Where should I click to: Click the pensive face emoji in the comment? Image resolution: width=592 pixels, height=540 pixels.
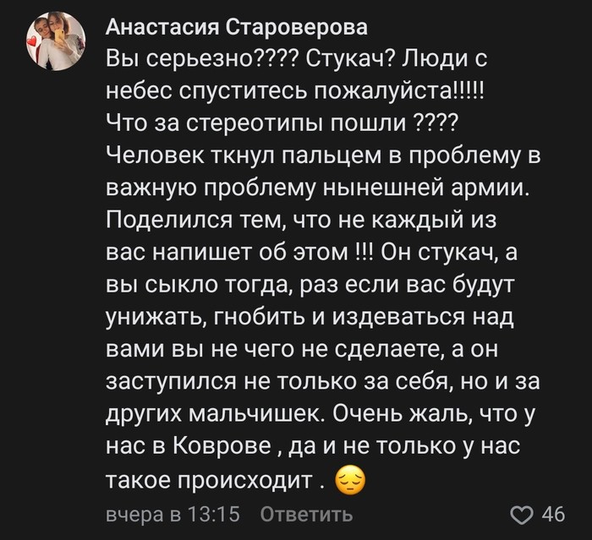click(350, 482)
